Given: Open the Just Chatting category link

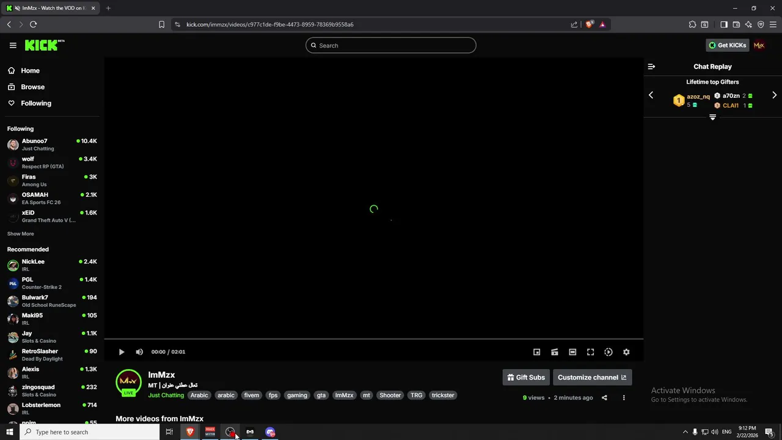Looking at the screenshot, I should point(166,395).
